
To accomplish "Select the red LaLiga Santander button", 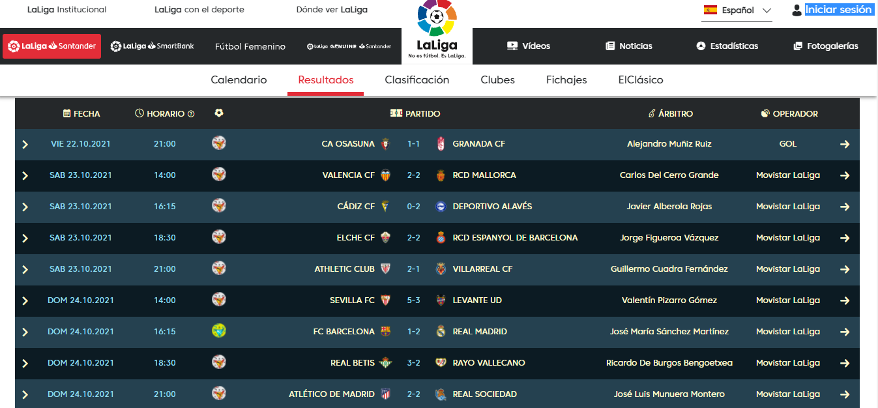I will tap(52, 46).
